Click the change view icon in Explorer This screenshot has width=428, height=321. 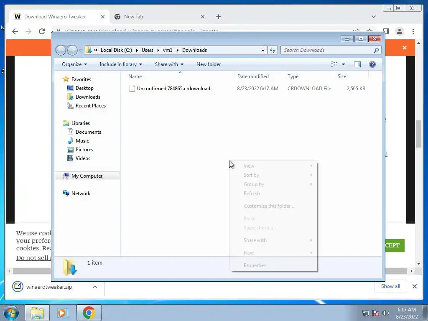pos(334,64)
